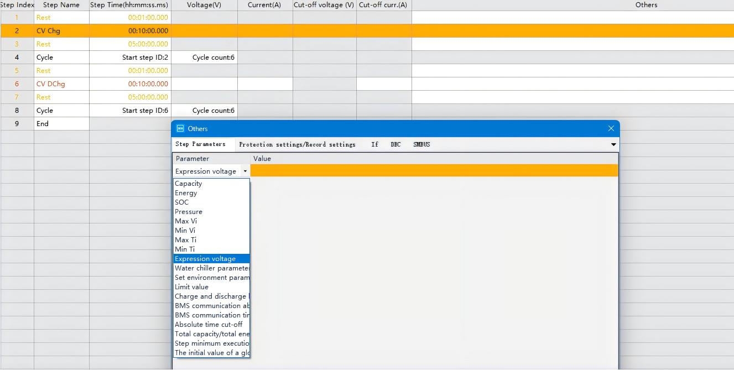The height and width of the screenshot is (370, 734).
Task: Select the CV DChg step name
Action: point(61,84)
